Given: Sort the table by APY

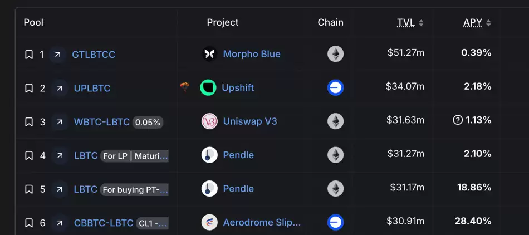Looking at the screenshot, I should (477, 23).
